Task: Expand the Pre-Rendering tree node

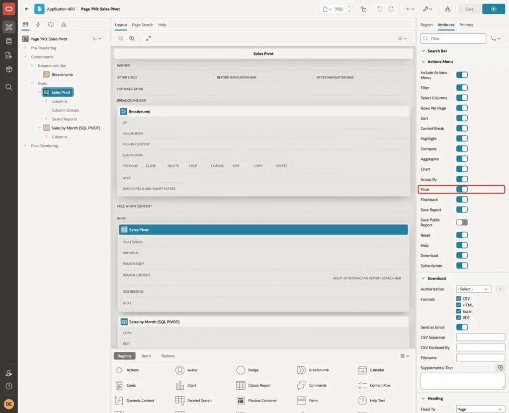Action: tap(25, 48)
